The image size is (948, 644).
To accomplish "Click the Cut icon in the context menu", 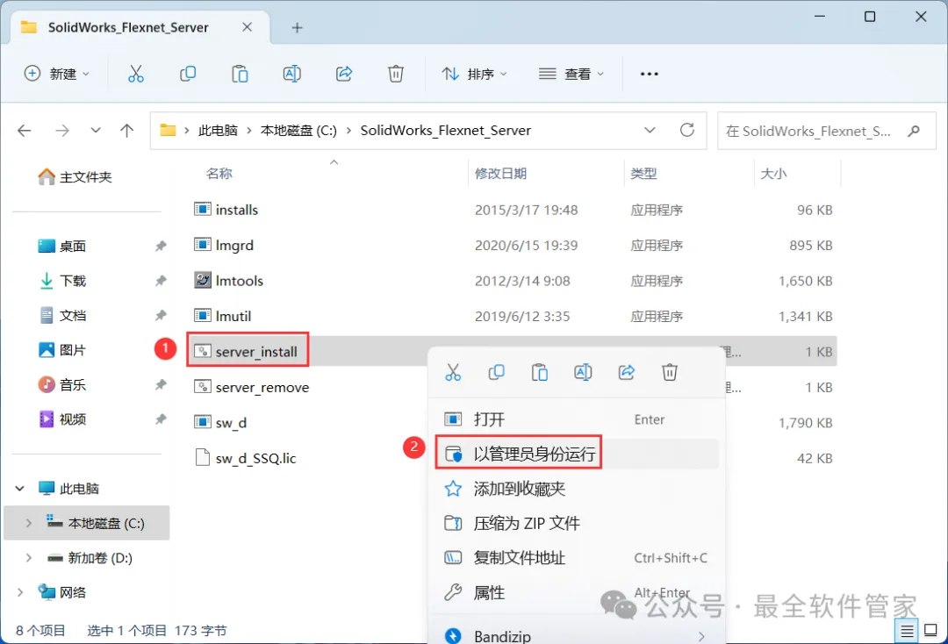I will pos(453,372).
